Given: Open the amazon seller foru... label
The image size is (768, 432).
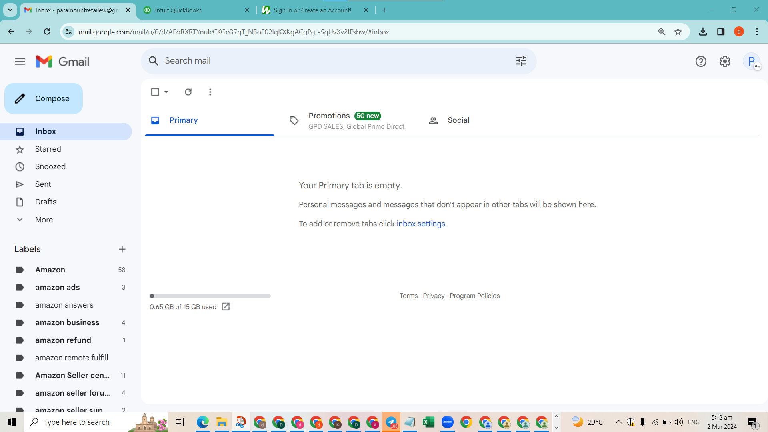Looking at the screenshot, I should pyautogui.click(x=66, y=393).
